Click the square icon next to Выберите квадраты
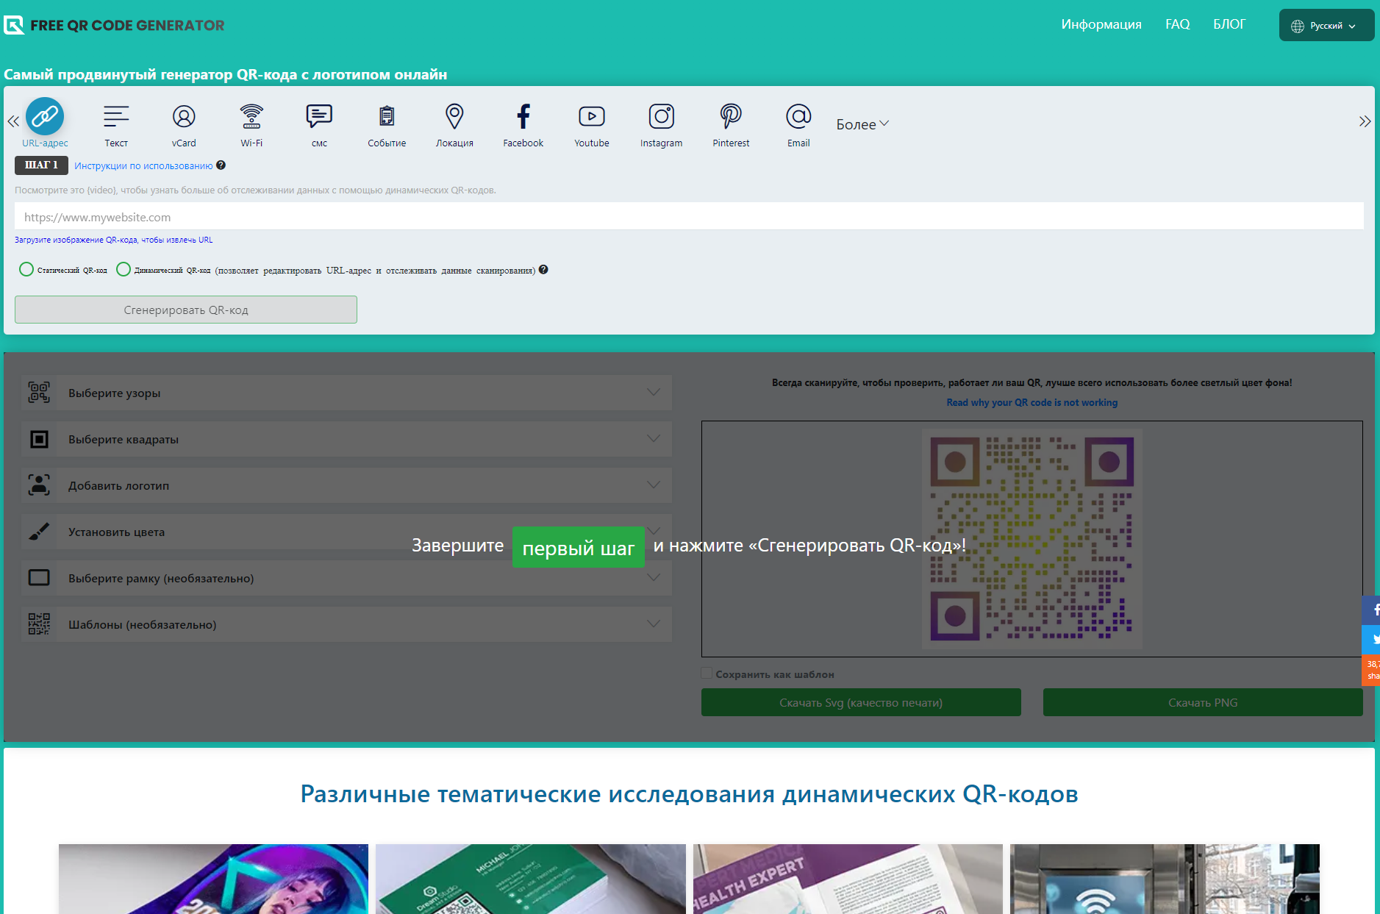This screenshot has height=914, width=1380. [39, 439]
